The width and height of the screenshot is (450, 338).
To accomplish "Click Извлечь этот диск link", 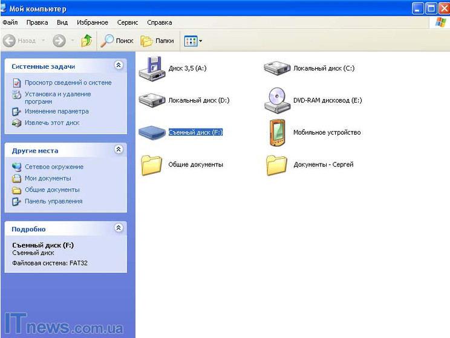I will [x=52, y=123].
